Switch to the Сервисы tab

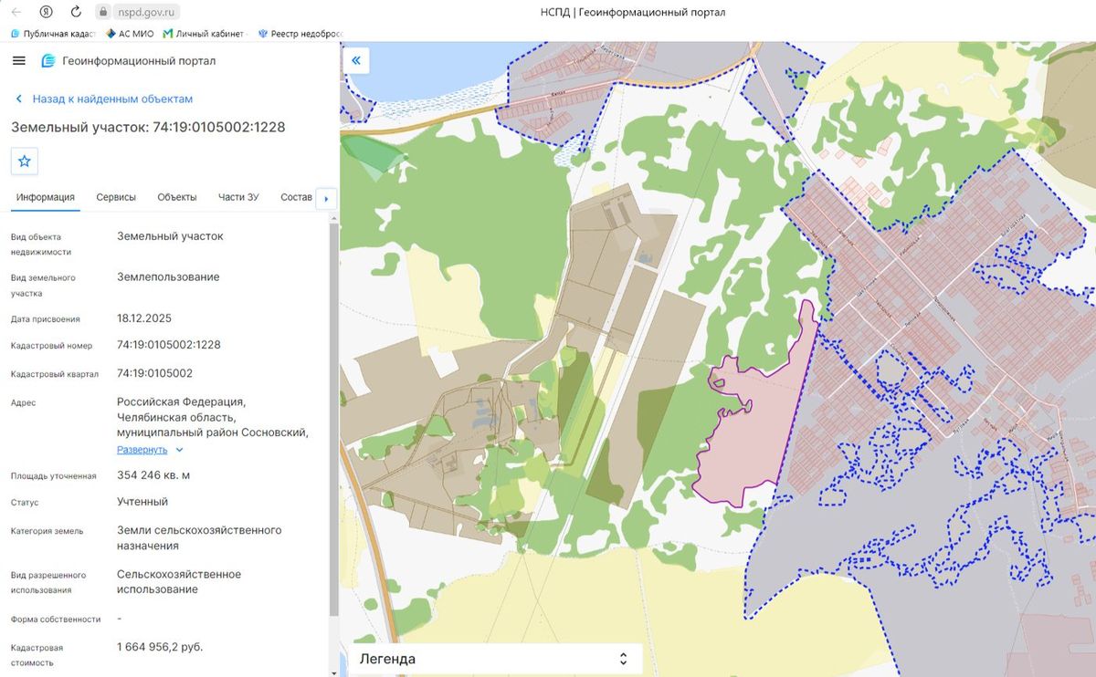click(116, 197)
